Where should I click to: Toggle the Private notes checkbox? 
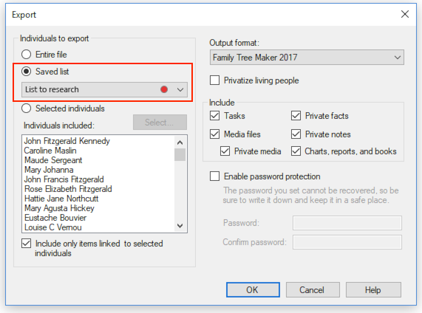296,134
